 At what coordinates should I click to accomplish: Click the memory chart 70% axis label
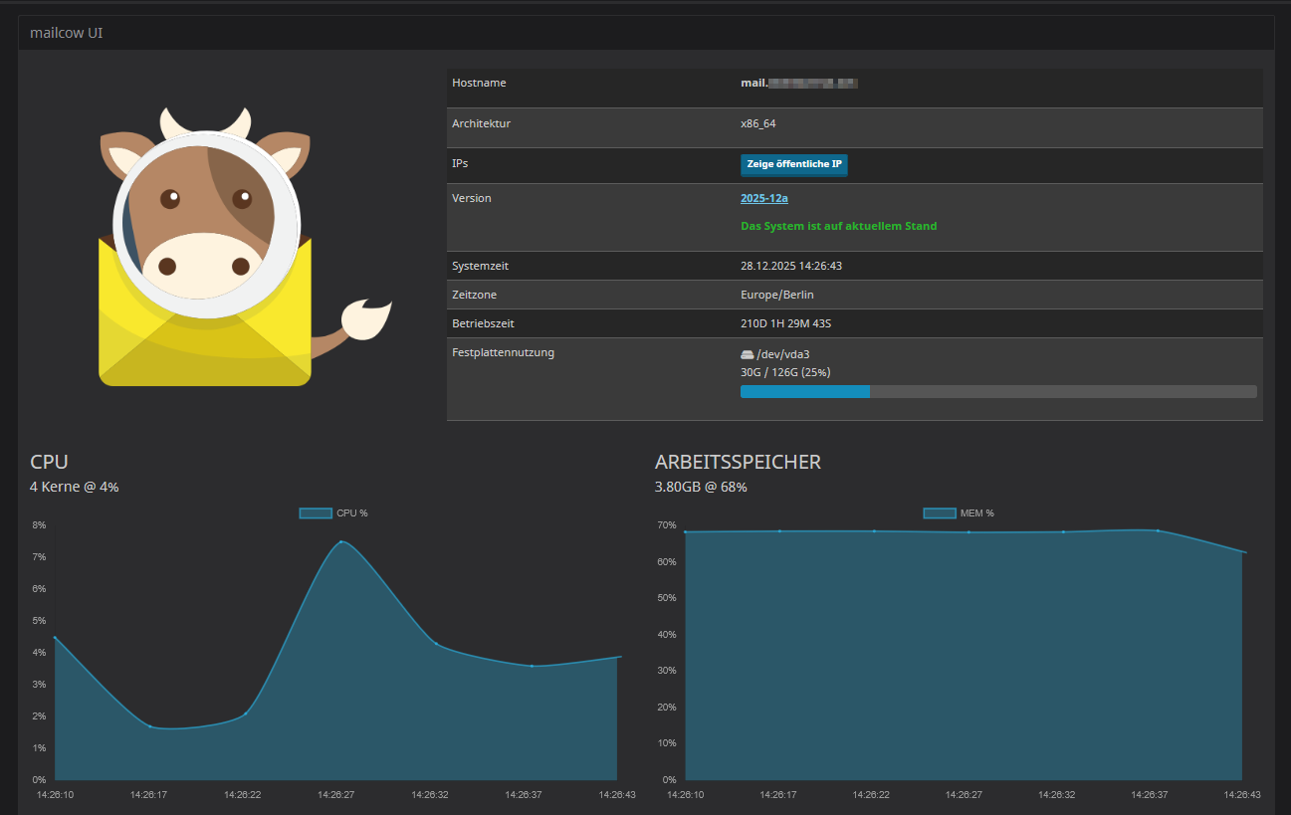point(667,525)
